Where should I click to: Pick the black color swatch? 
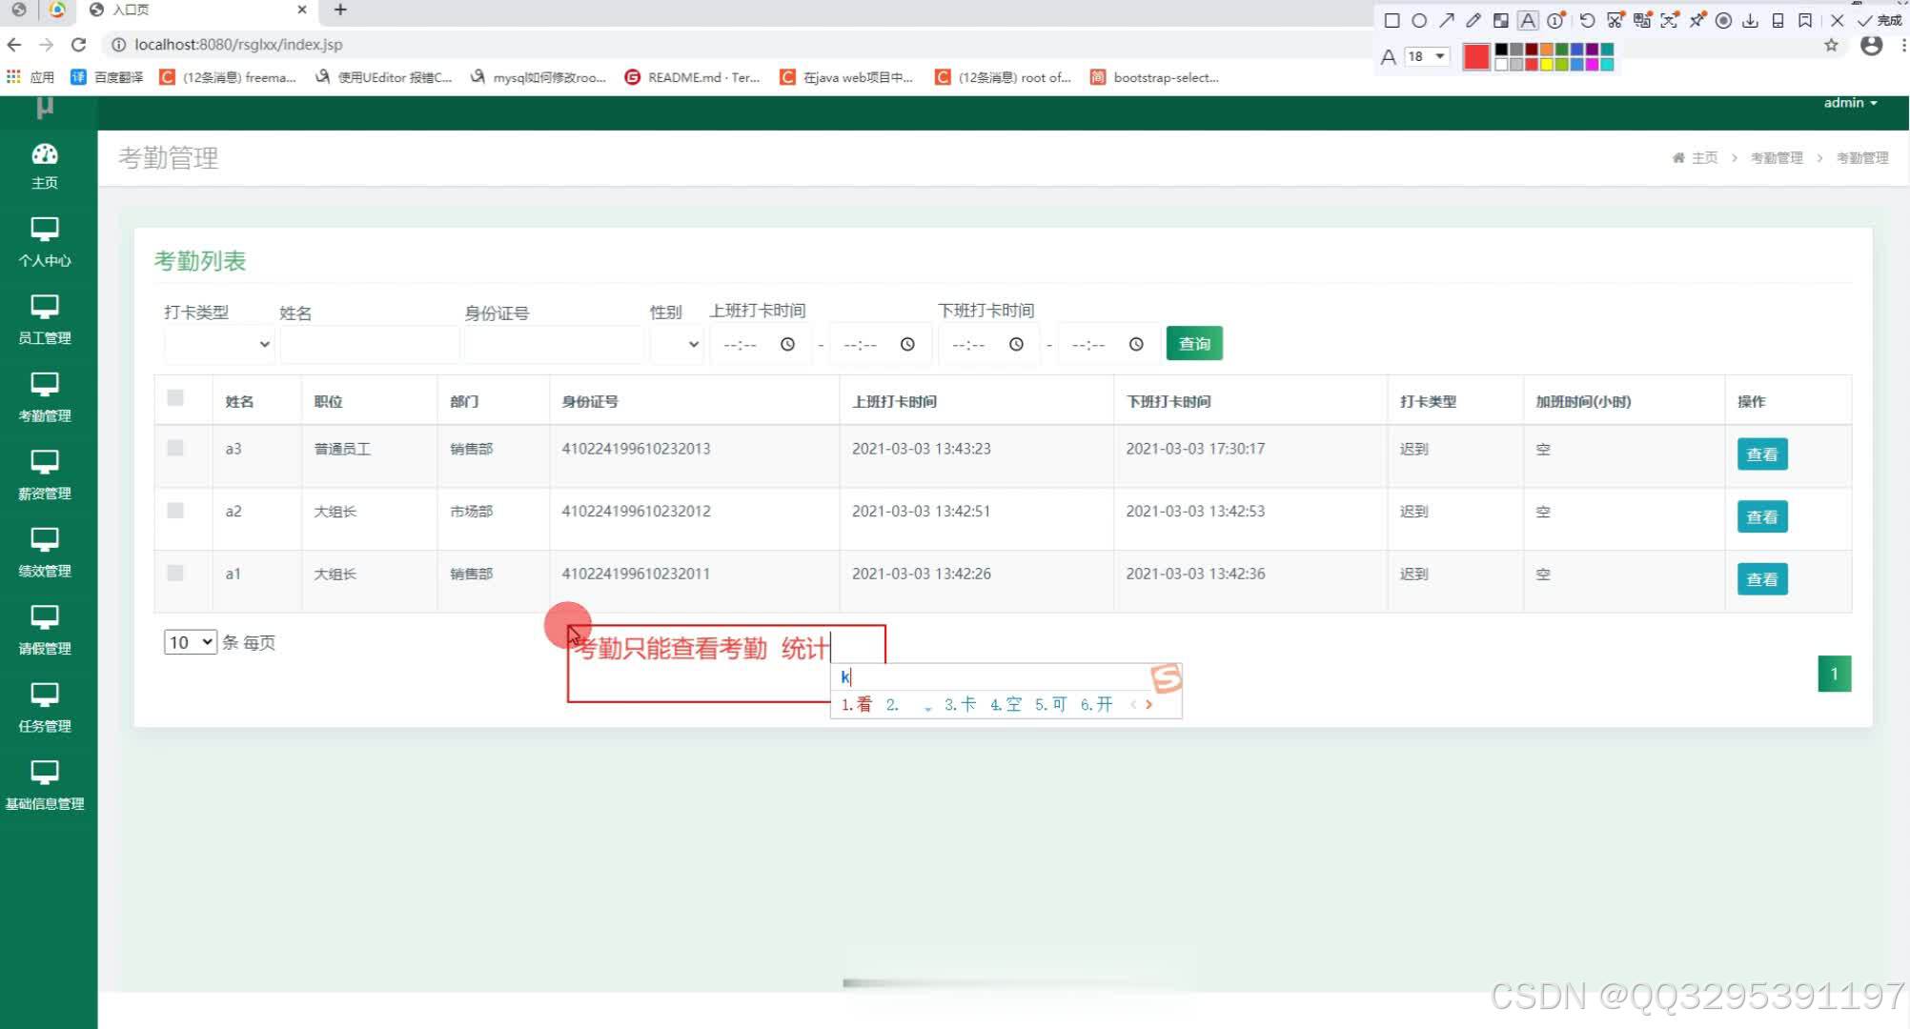[x=1501, y=50]
